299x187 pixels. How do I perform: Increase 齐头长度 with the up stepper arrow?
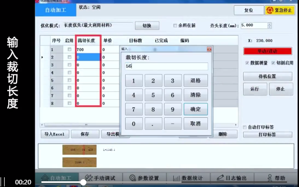click(x=269, y=24)
